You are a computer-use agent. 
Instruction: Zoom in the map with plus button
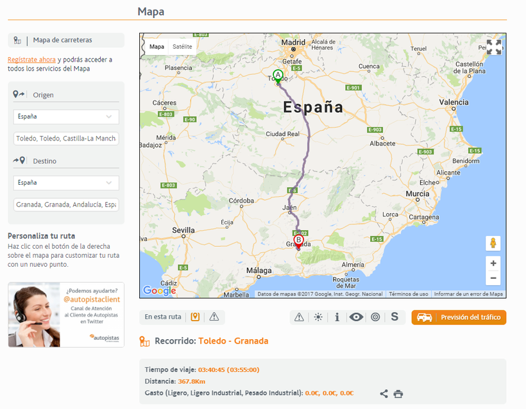point(493,263)
